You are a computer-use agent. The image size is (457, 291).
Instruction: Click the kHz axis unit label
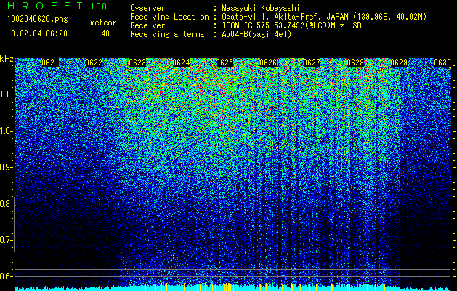click(x=7, y=59)
